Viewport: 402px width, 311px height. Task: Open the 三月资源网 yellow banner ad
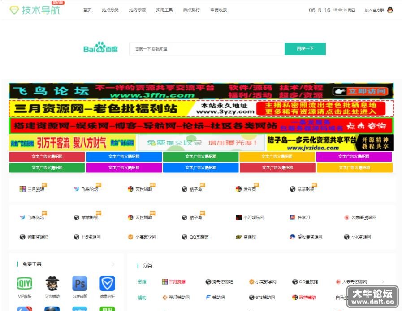[x=201, y=109]
